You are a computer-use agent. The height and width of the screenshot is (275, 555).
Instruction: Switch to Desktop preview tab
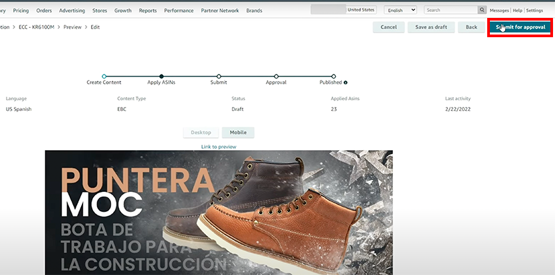pyautogui.click(x=201, y=132)
